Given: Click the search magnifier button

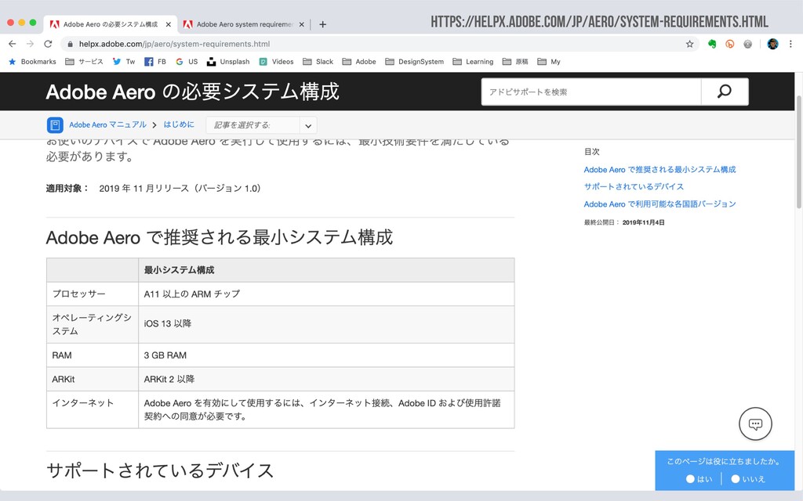Looking at the screenshot, I should pyautogui.click(x=724, y=92).
